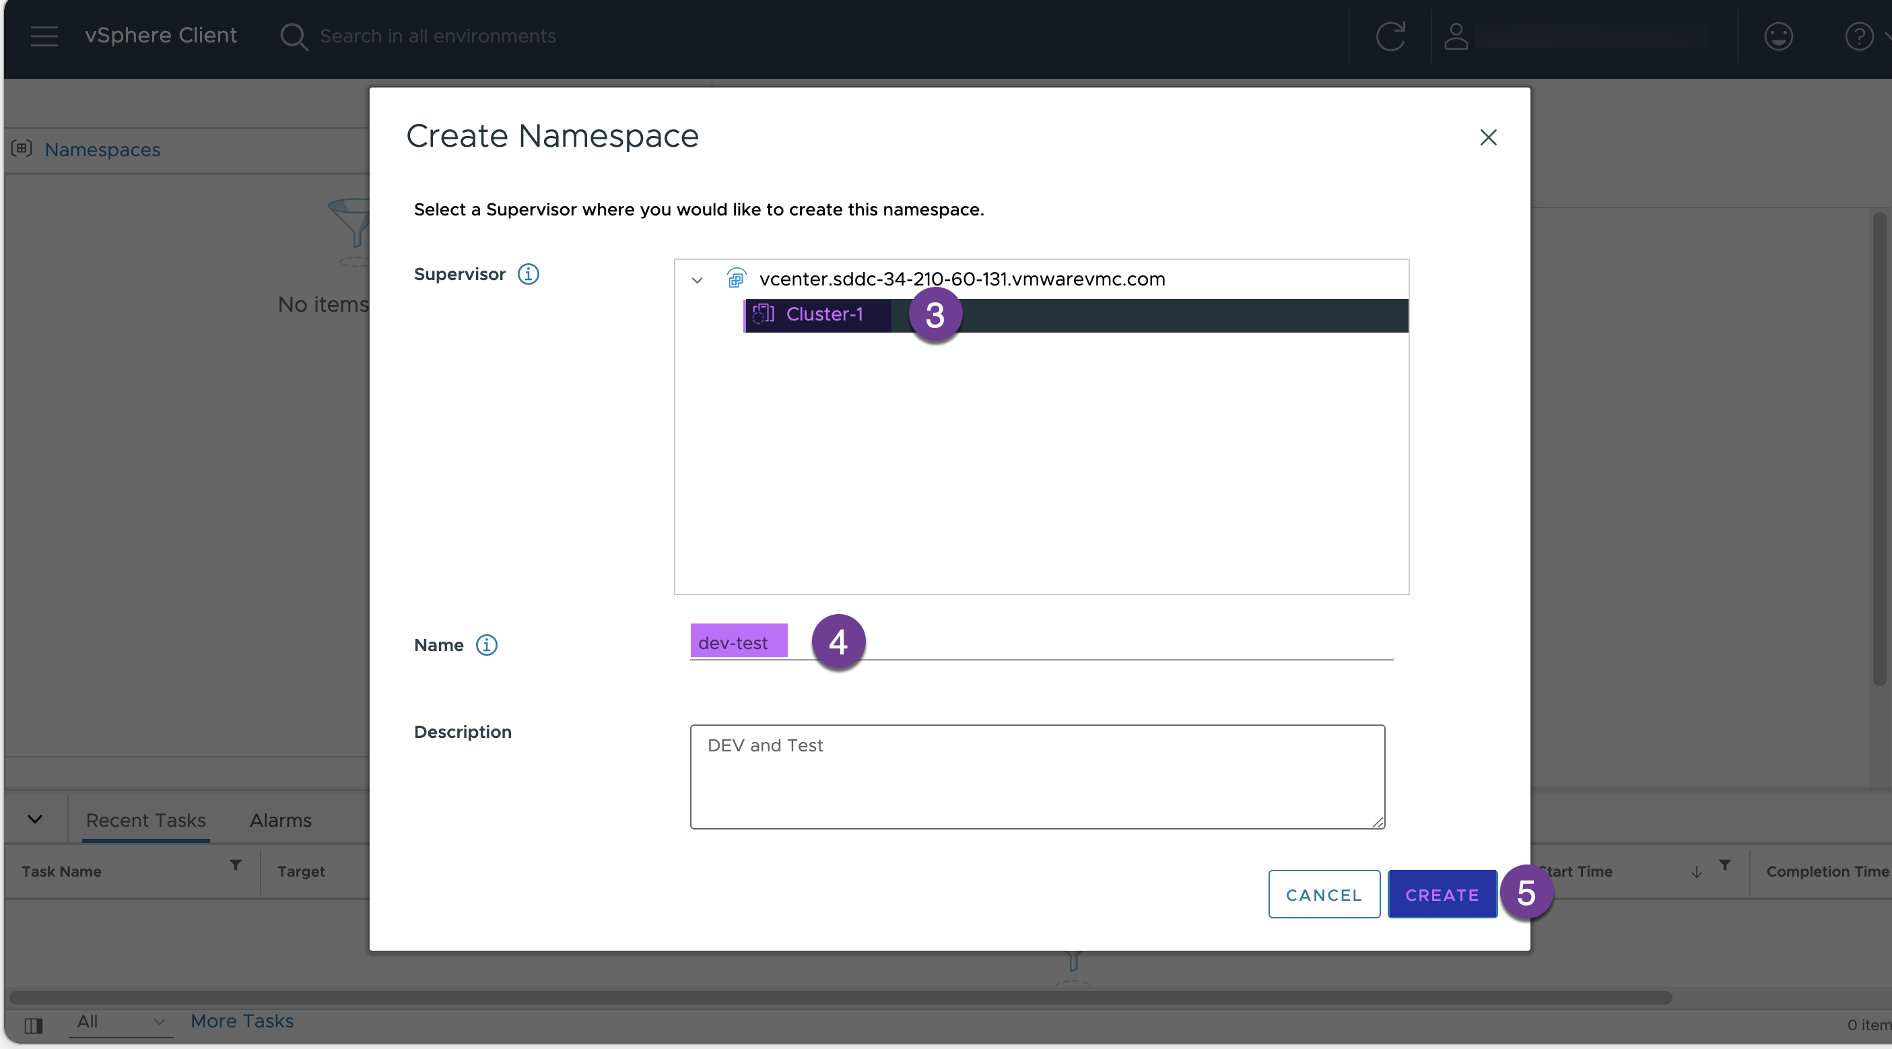Click the refresh/reload icon in top bar
1892x1049 pixels.
pos(1391,35)
